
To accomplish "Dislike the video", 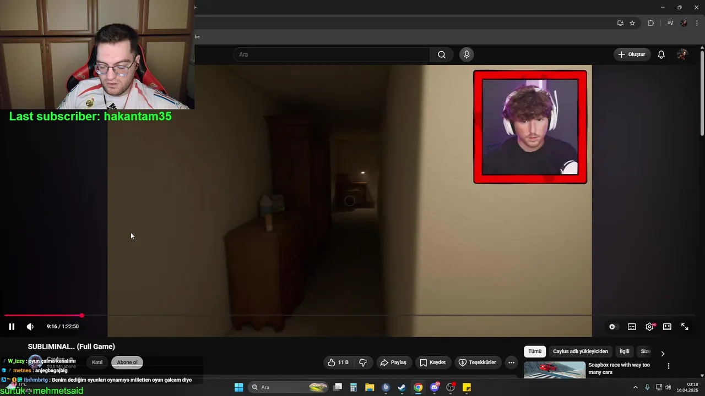I will 363,362.
